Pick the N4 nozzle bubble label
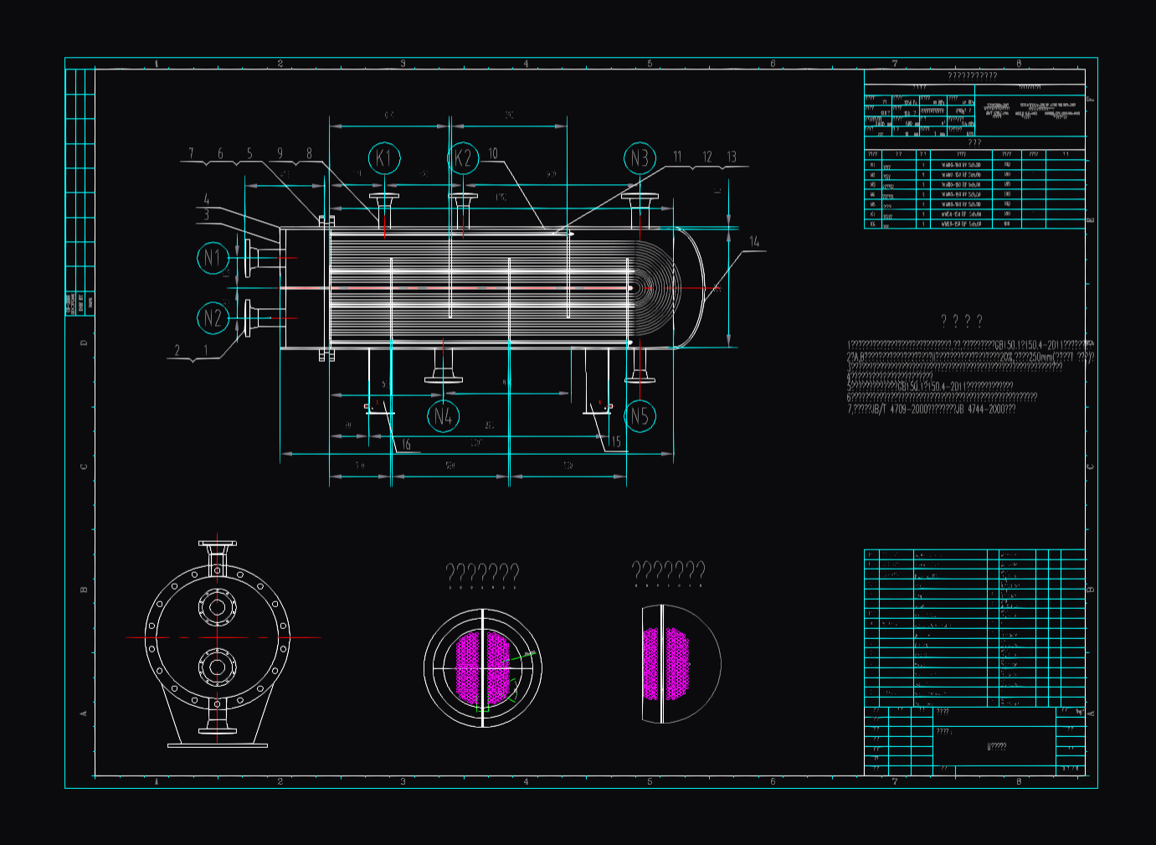Image resolution: width=1156 pixels, height=845 pixels. point(443,415)
